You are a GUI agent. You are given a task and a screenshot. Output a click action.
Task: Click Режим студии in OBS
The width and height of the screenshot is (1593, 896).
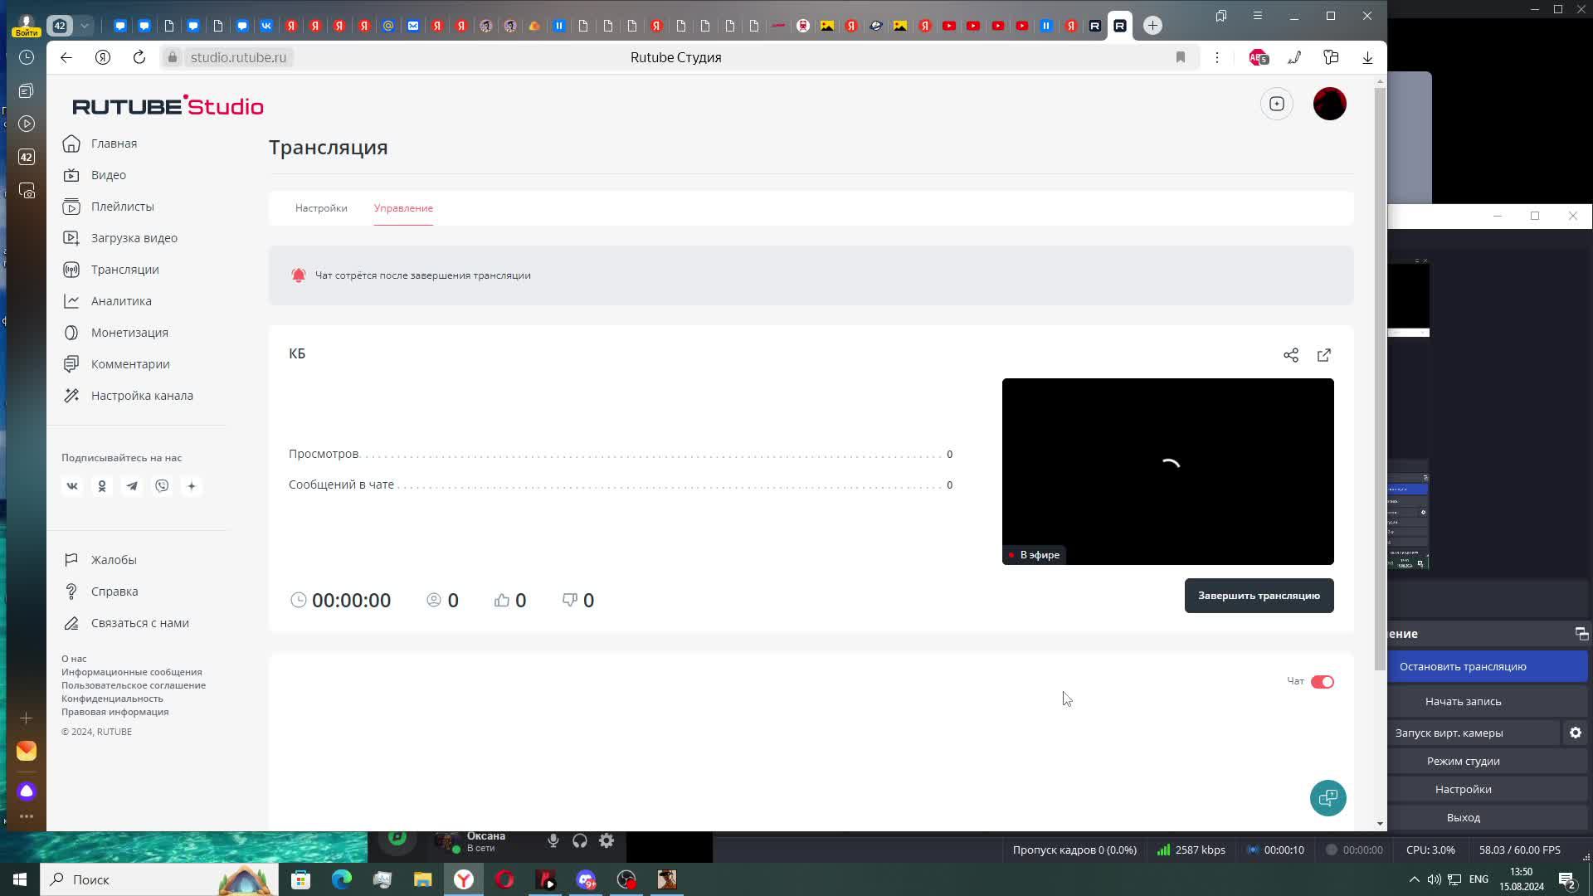click(x=1463, y=762)
